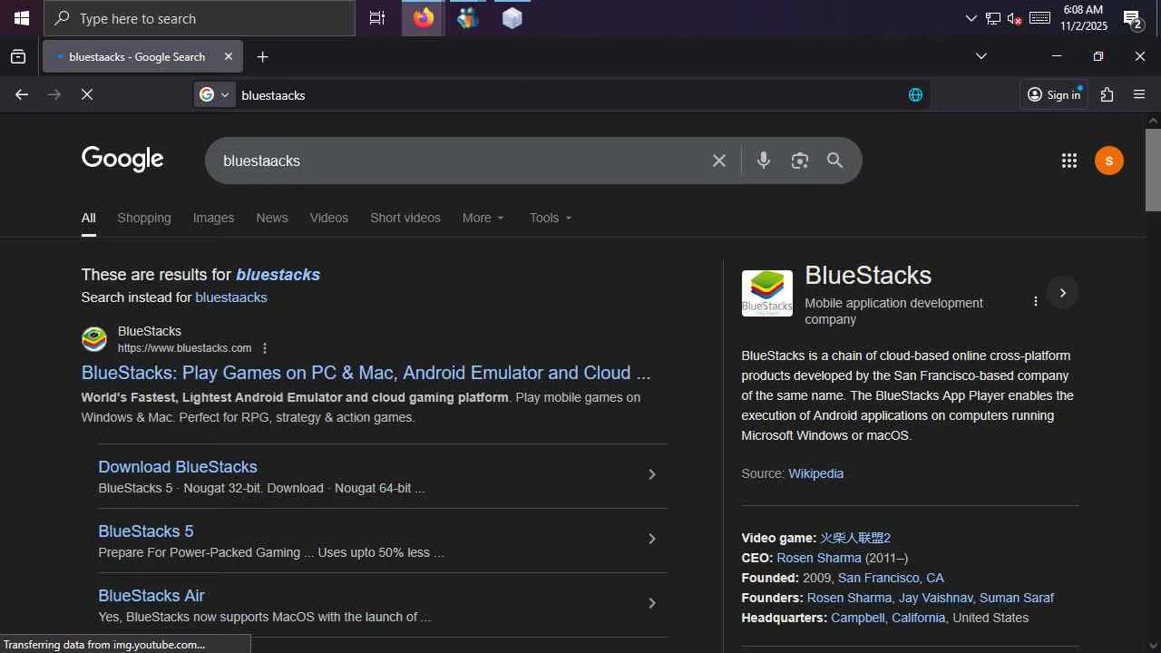List all open tabs dropdown
The height and width of the screenshot is (653, 1161).
[981, 56]
